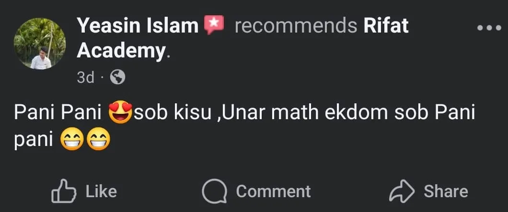Click the word 'recommends' in the header
This screenshot has width=508, height=212.
(x=295, y=26)
